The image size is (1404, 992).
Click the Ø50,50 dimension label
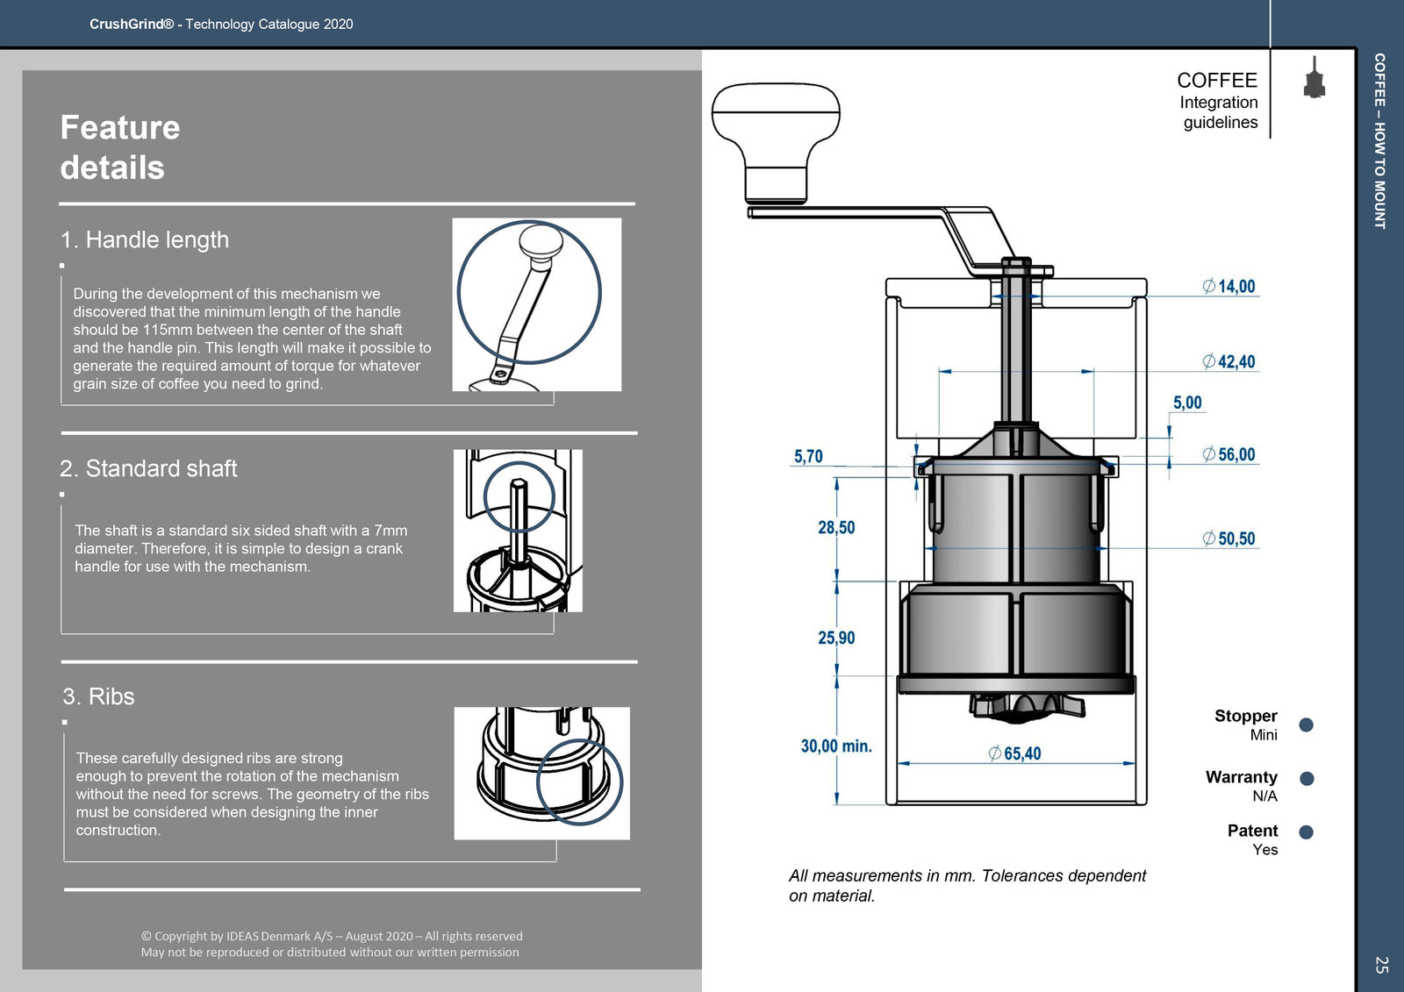click(1228, 539)
